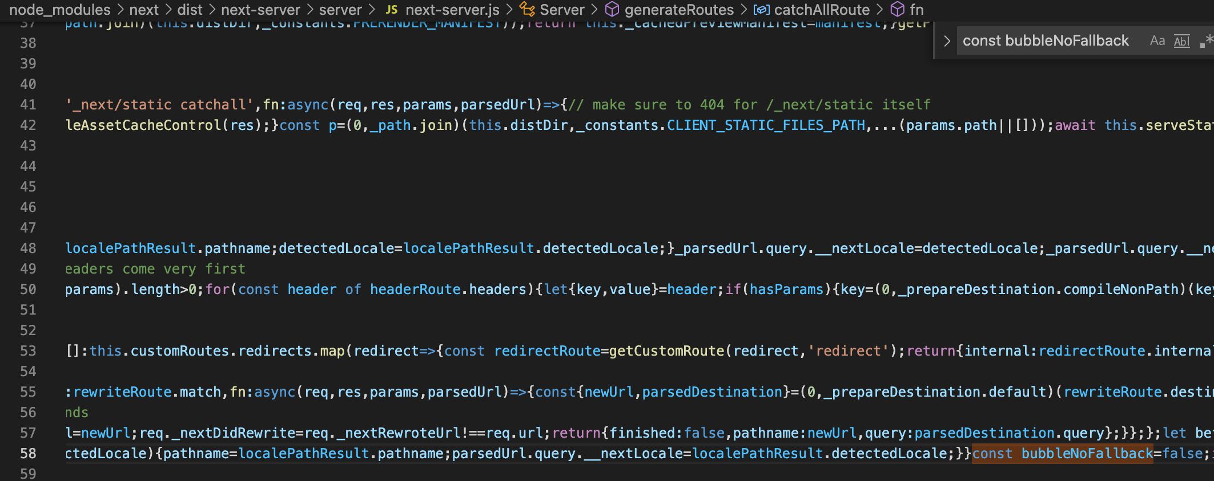Click the JS file icon in breadcrumb

point(391,10)
